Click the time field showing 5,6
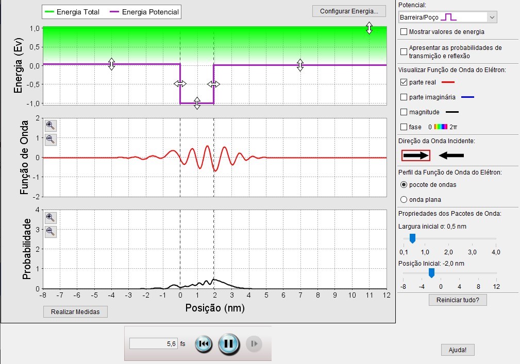Viewport: 520px width, 364px height. (x=153, y=344)
